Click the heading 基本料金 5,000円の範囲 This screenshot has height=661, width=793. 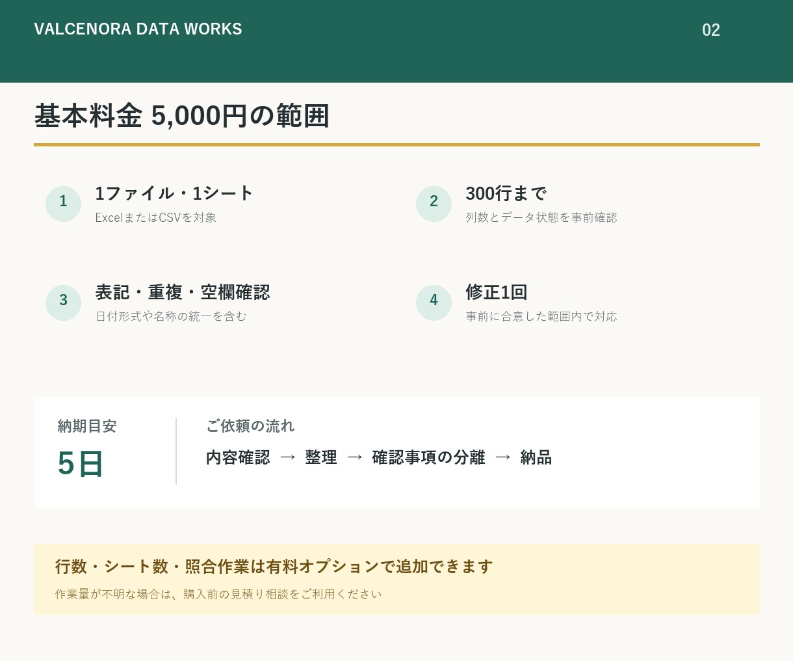[182, 116]
